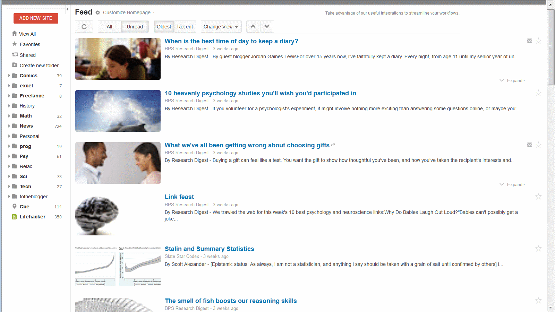Screen dimensions: 555x312
Task: Expand the prog folder triangle
Action: click(9, 146)
